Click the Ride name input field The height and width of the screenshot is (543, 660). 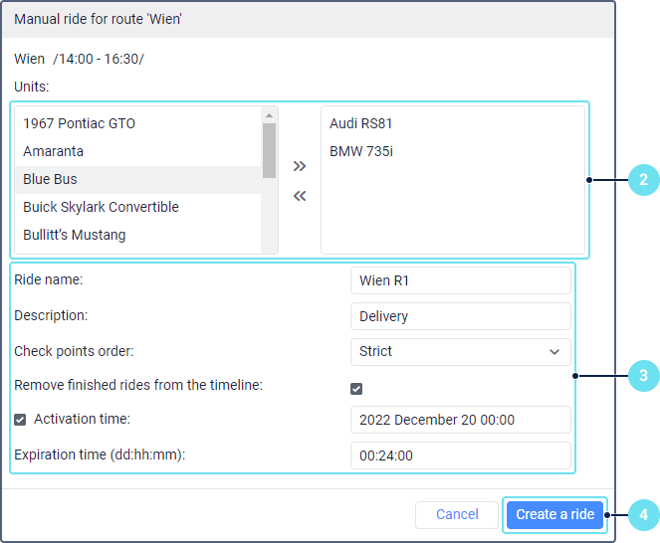click(x=461, y=280)
